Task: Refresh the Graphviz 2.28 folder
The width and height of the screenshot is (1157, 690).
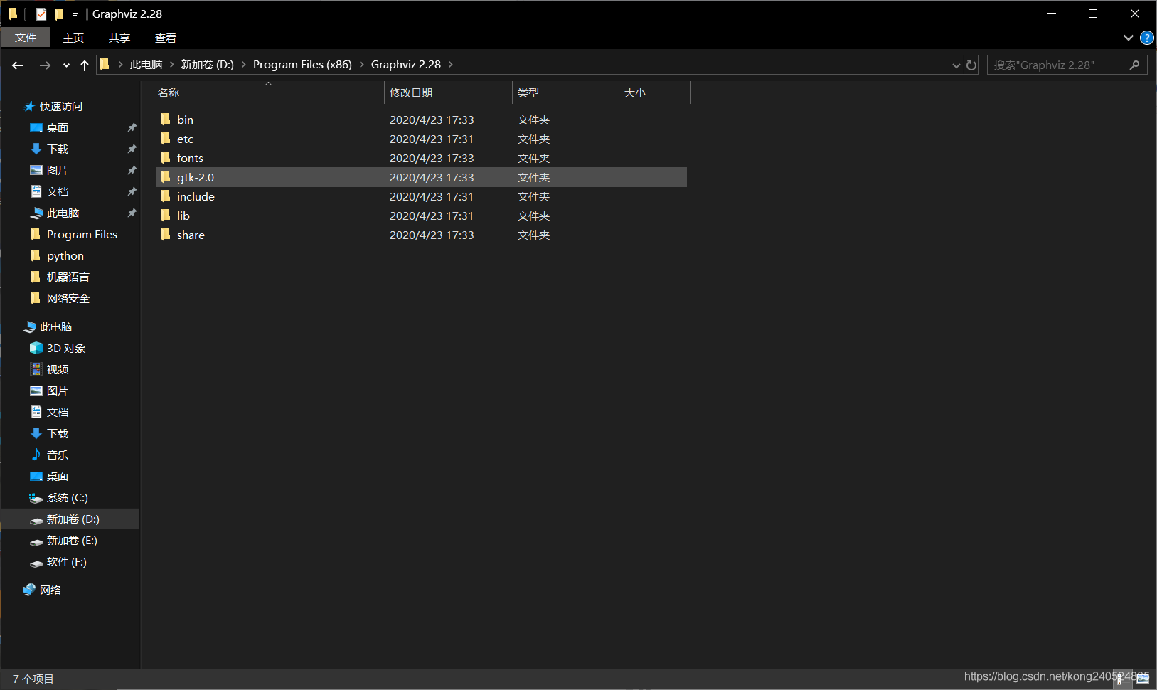Action: coord(971,65)
